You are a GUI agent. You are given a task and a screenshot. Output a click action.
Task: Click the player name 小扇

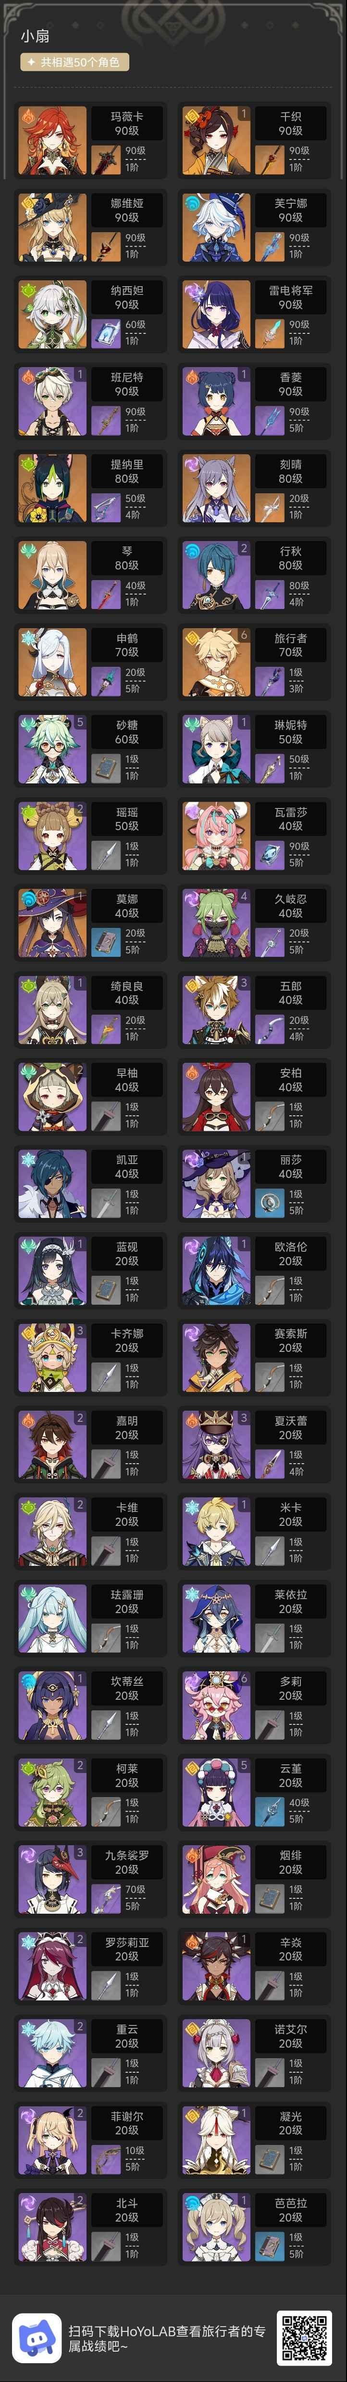click(x=35, y=36)
